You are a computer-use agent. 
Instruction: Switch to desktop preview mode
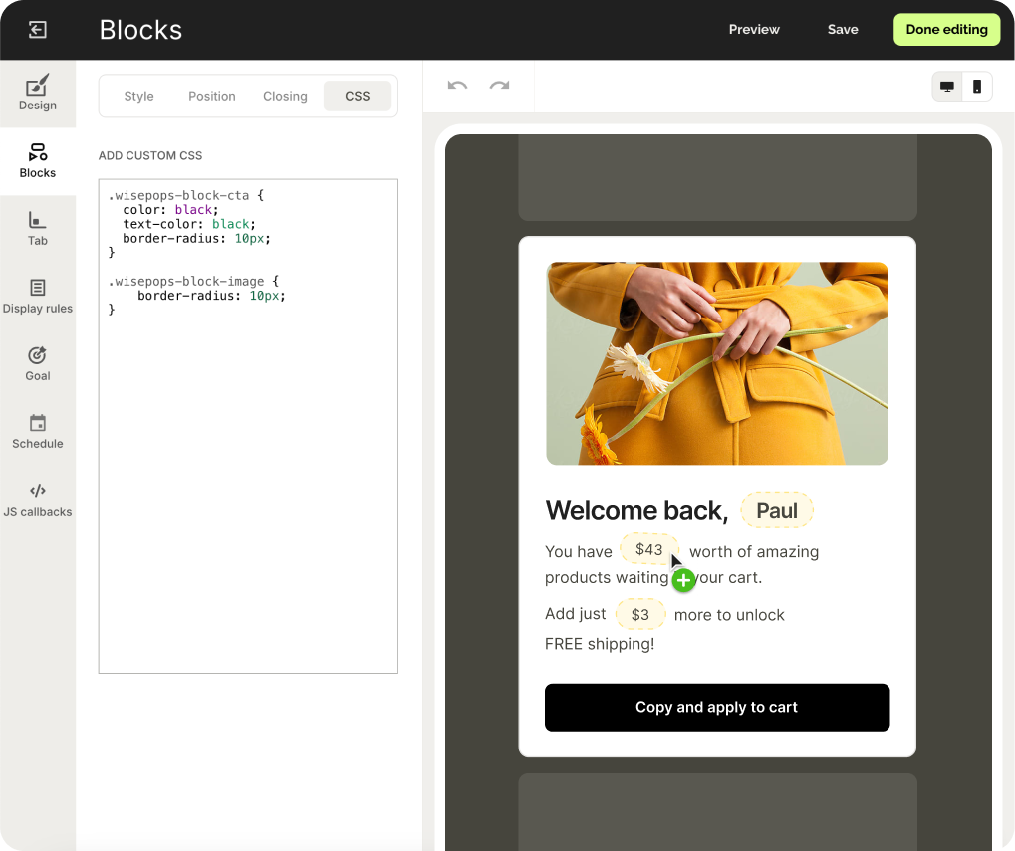tap(947, 87)
